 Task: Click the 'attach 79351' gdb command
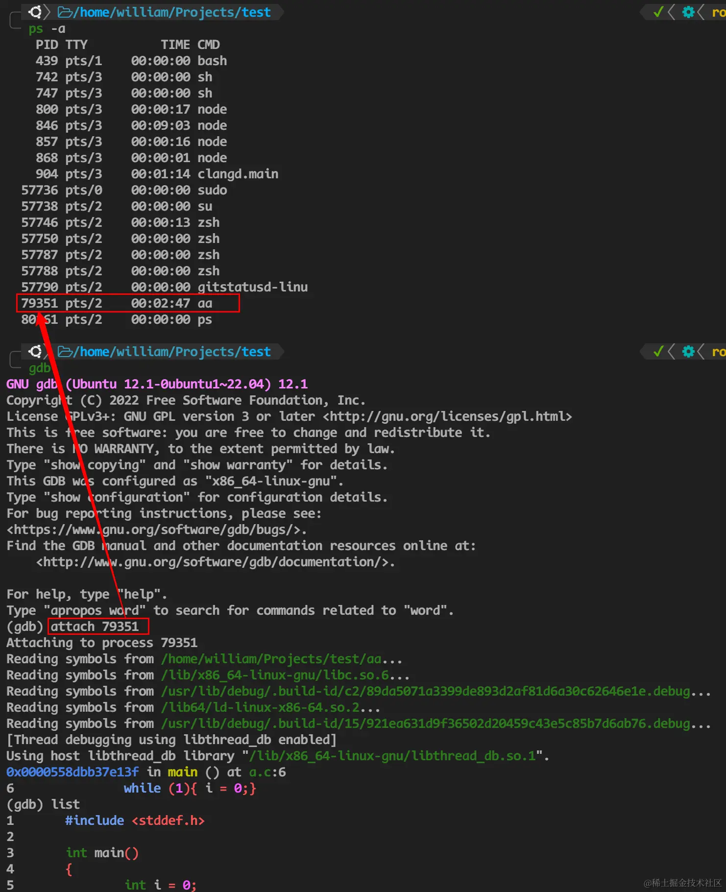(x=95, y=627)
